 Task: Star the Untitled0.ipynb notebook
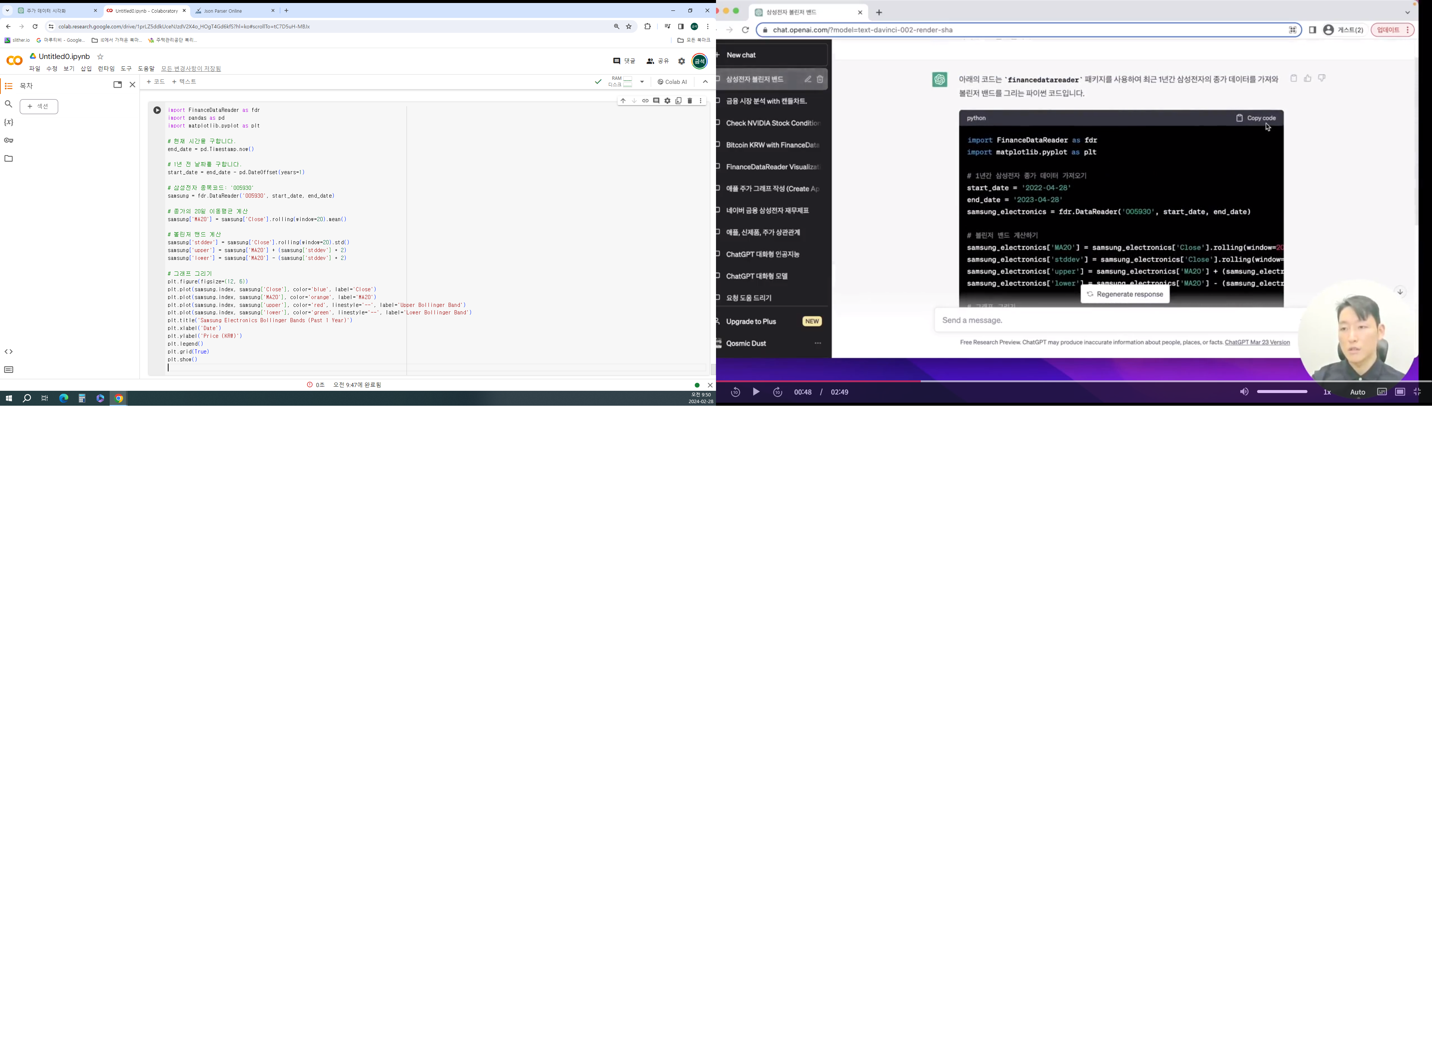click(101, 57)
